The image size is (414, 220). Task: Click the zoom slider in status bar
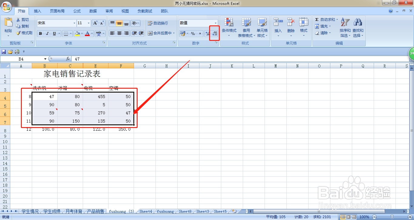coord(392,217)
